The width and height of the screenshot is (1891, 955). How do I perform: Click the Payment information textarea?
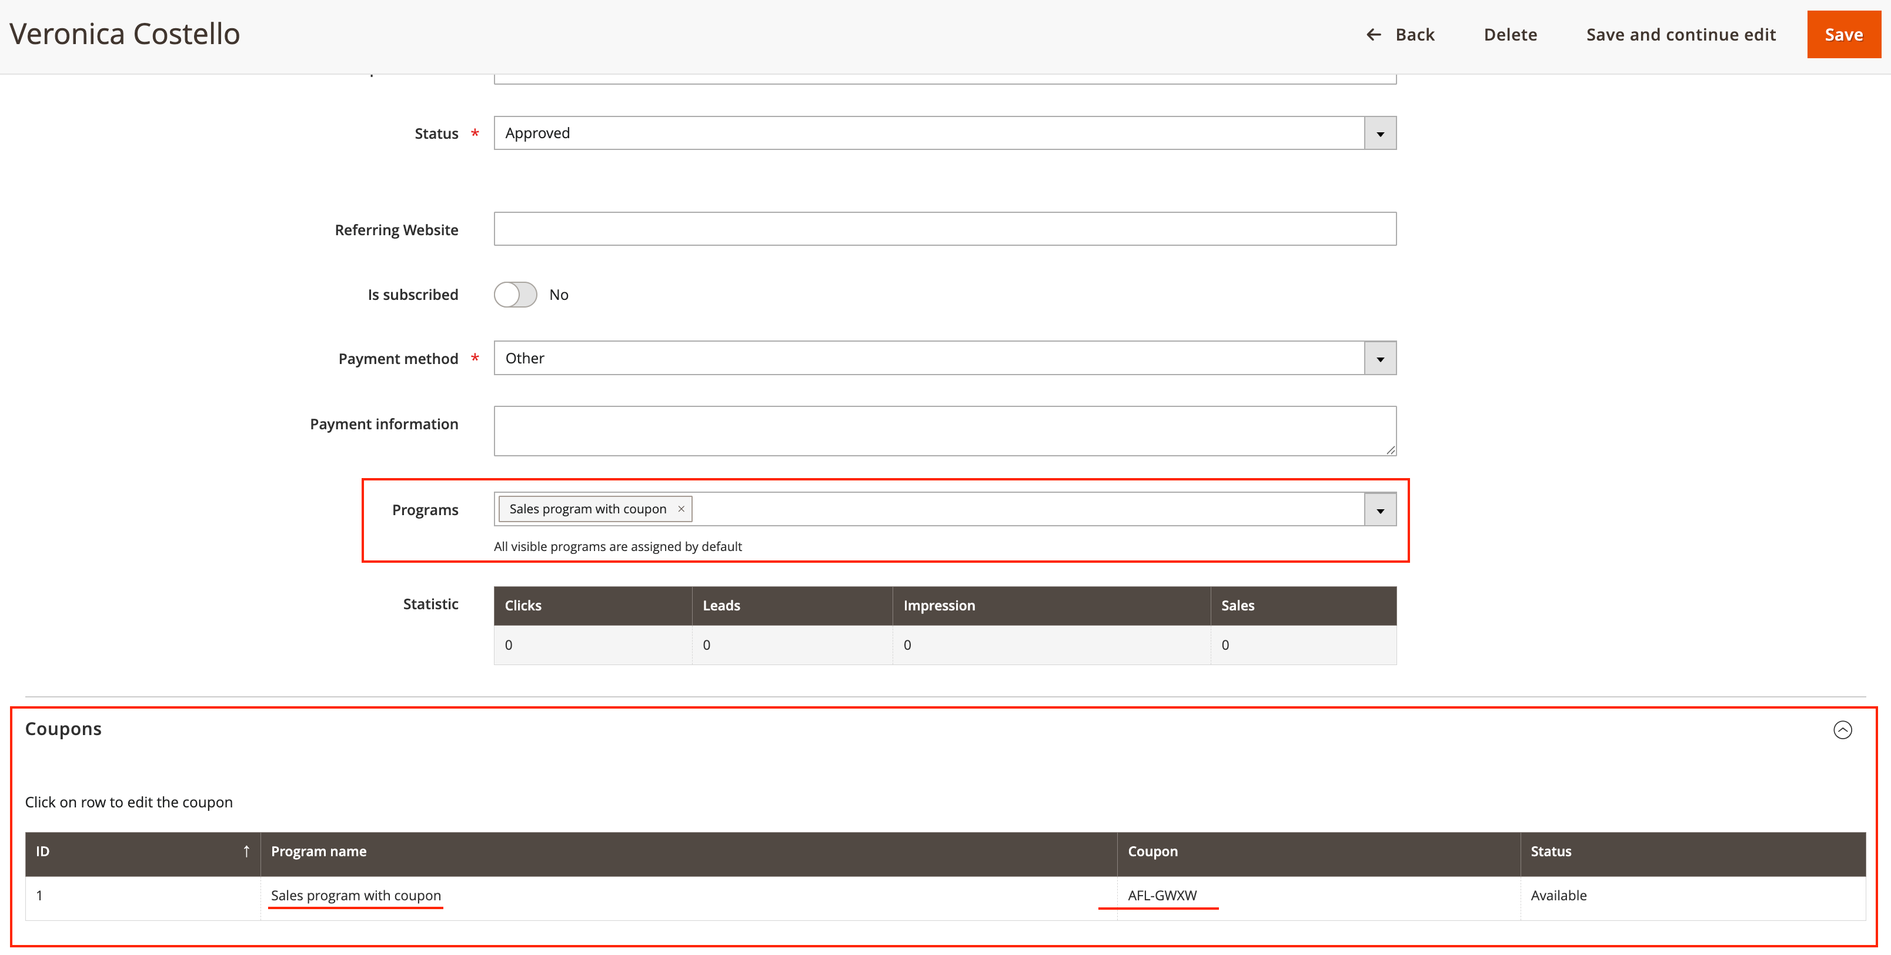944,430
